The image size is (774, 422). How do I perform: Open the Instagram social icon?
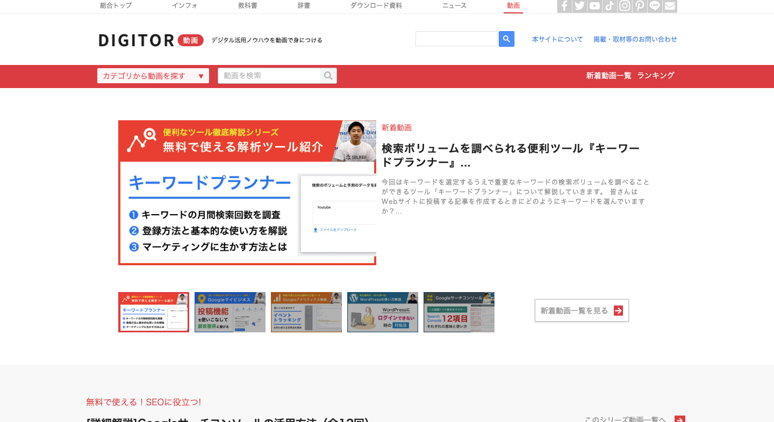[625, 6]
